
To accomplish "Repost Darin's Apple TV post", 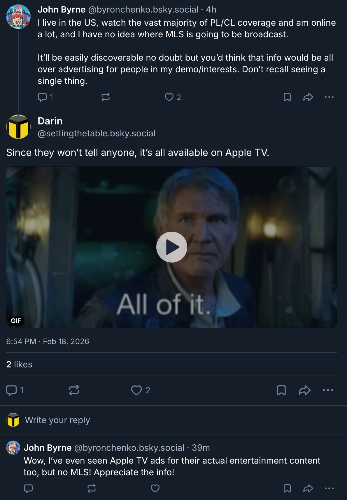I will (x=74, y=390).
